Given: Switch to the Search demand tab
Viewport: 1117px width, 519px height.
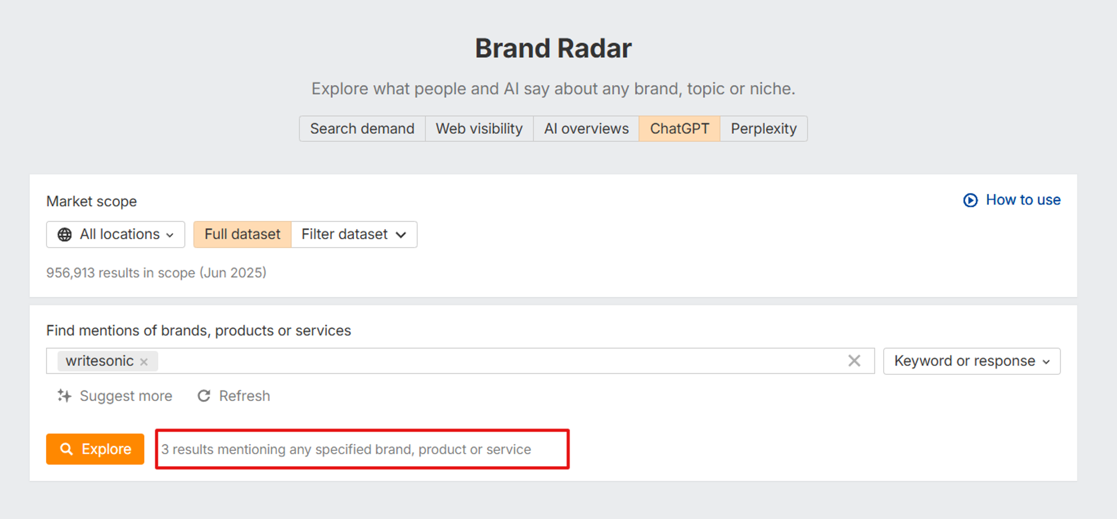Looking at the screenshot, I should (362, 128).
